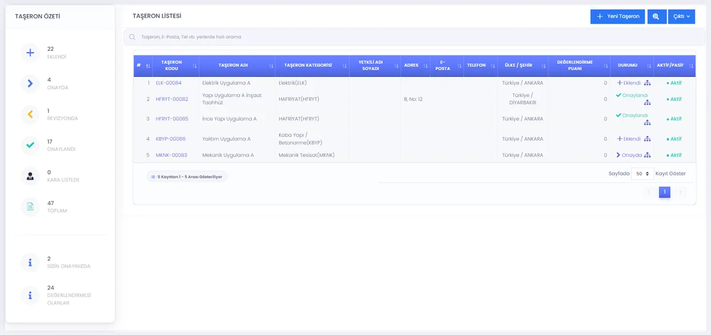The width and height of the screenshot is (711, 335).
Task: Select the ONAYDA right-chevron icon
Action: 30,83
